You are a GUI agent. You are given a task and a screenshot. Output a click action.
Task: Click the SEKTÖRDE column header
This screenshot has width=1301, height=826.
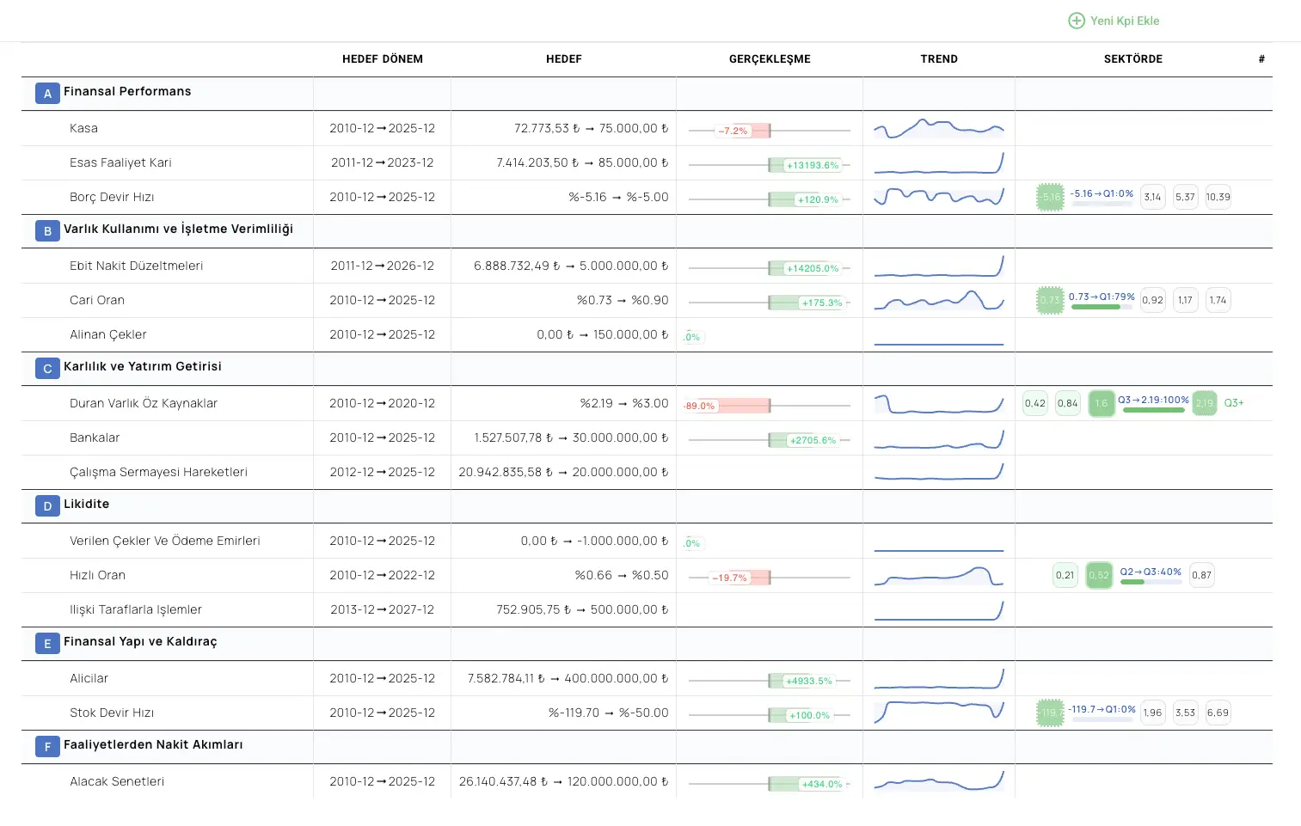coord(1132,59)
